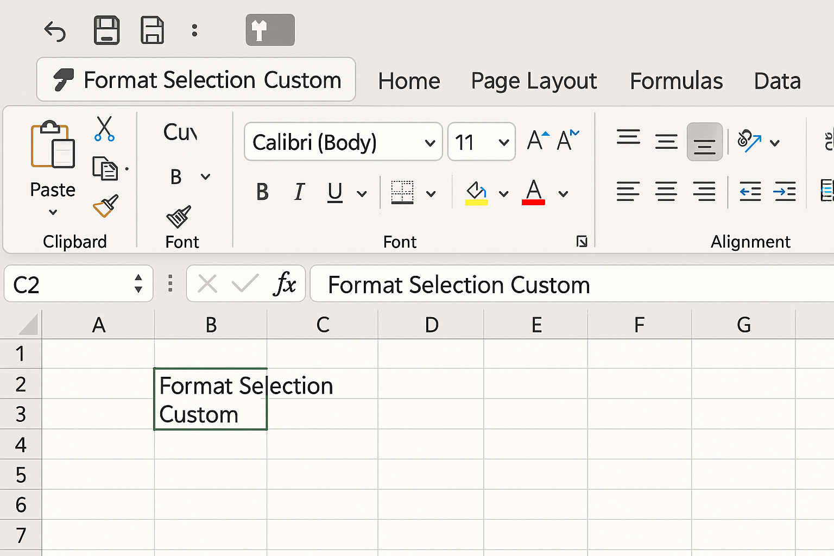Click the Cut scissors icon
Viewport: 834px width, 556px height.
pos(104,129)
